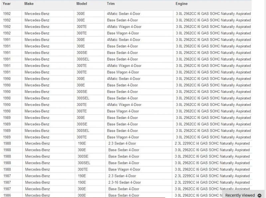Click the Year column header

tap(7, 4)
